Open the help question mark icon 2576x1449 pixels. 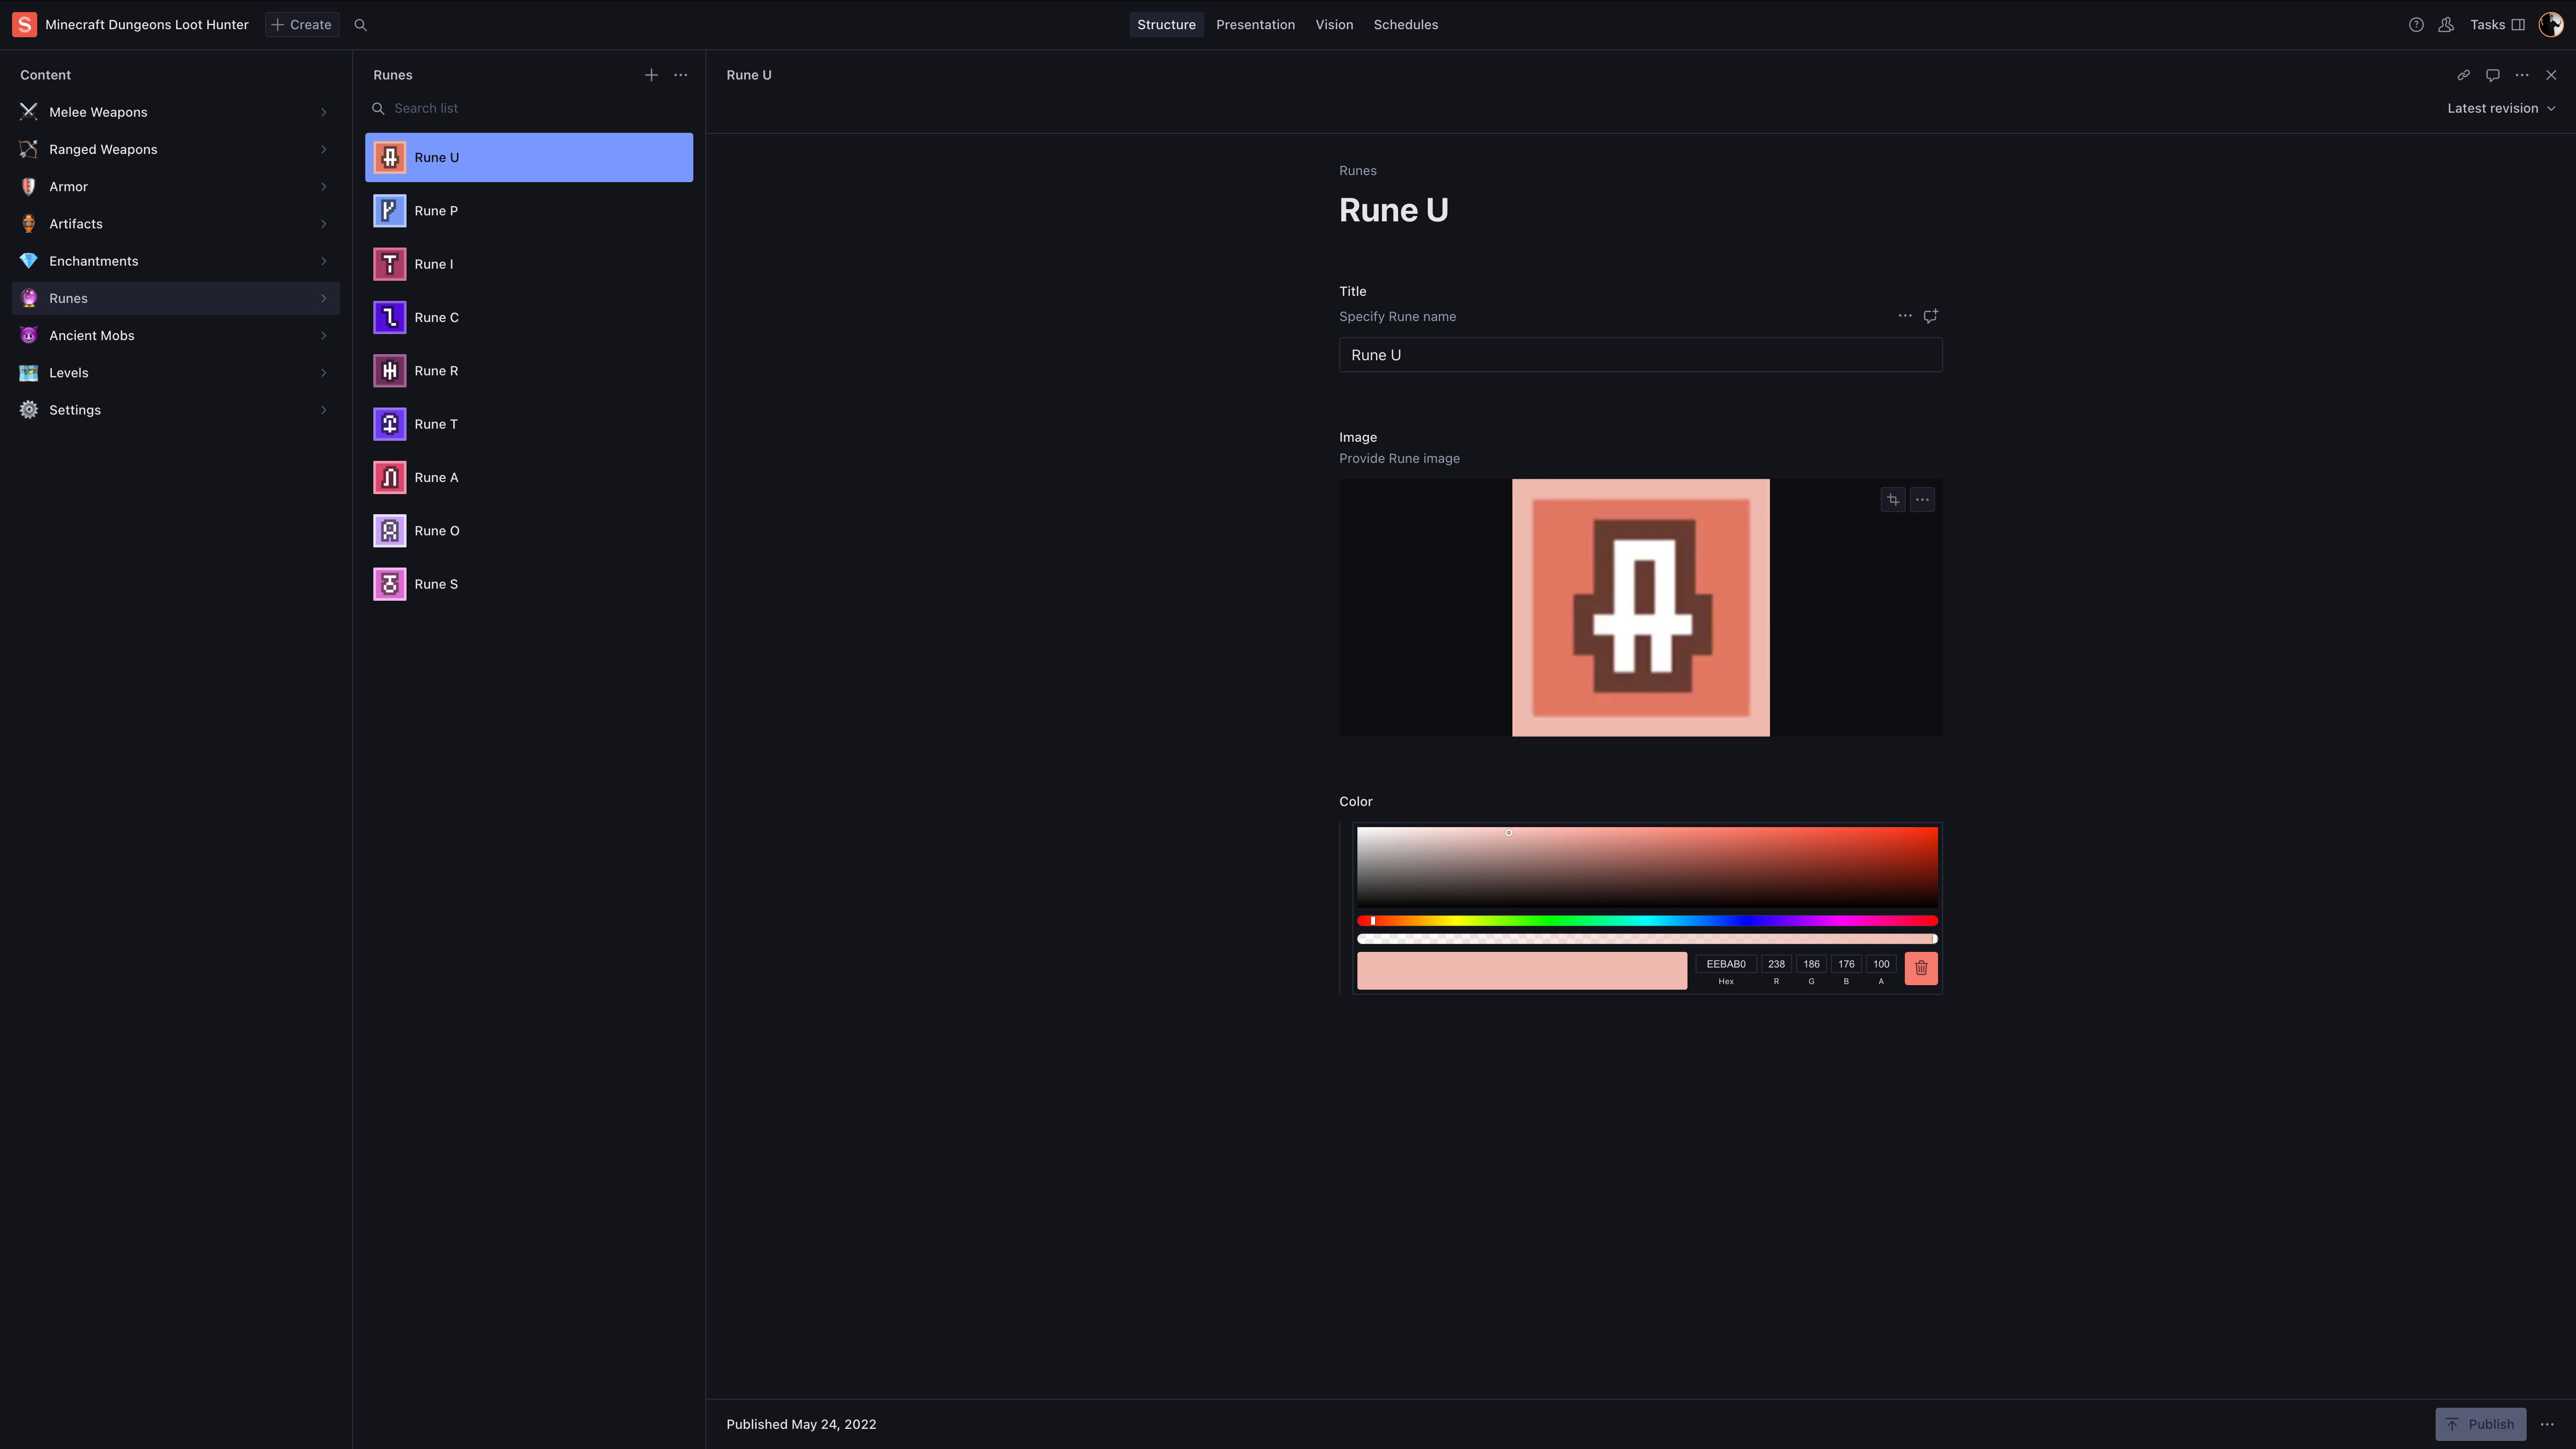coord(2416,25)
